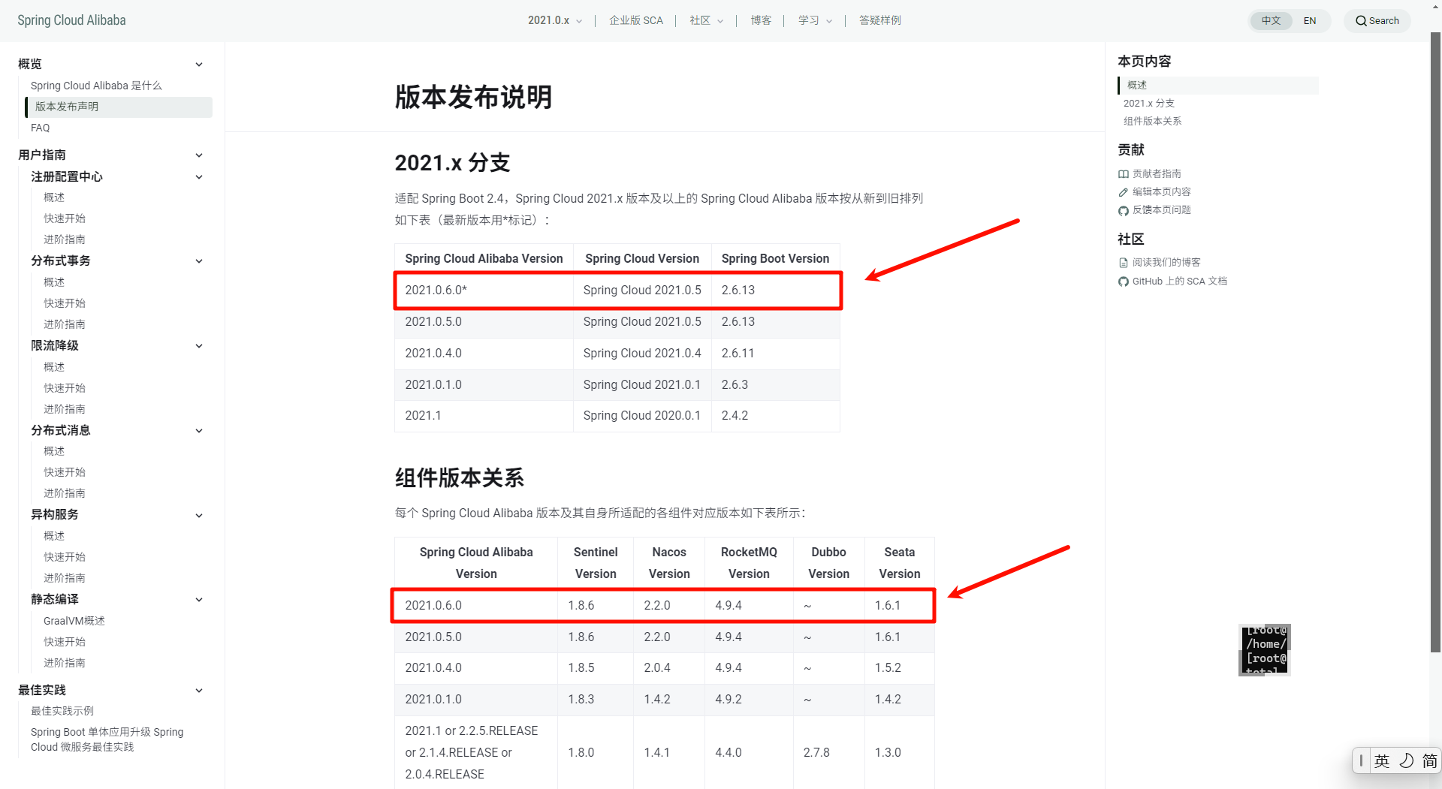
Task: Click the Dubbo version 2.7.8 cell
Action: coord(829,753)
